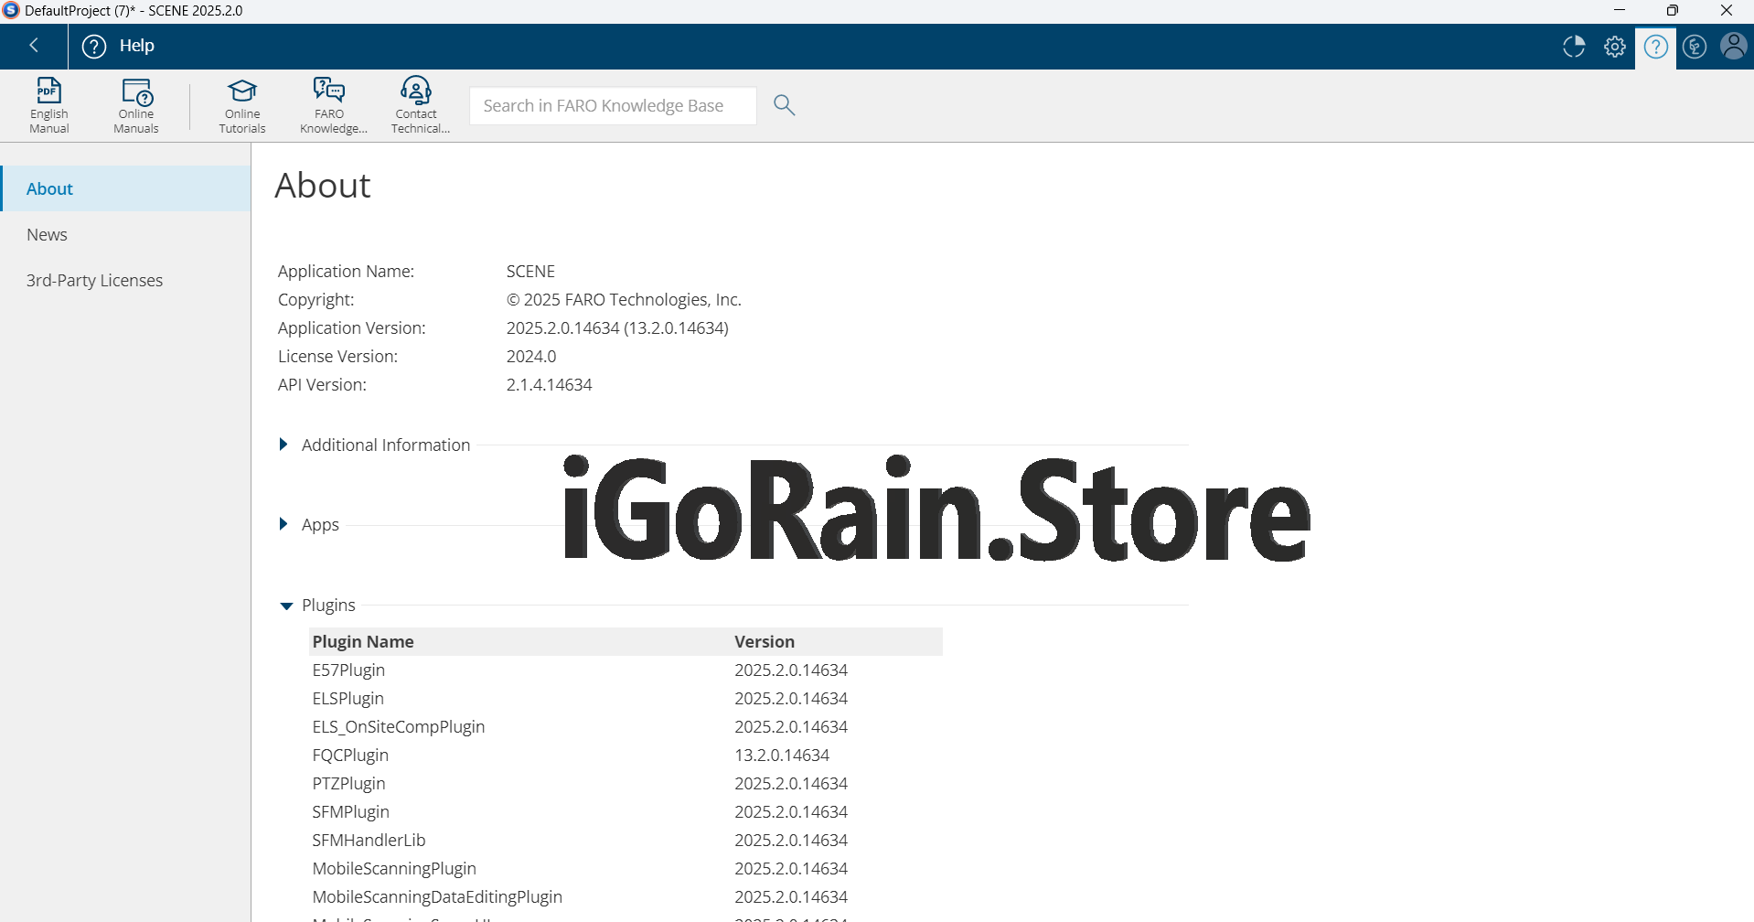
Task: Select the About tab in sidebar
Action: tap(50, 189)
